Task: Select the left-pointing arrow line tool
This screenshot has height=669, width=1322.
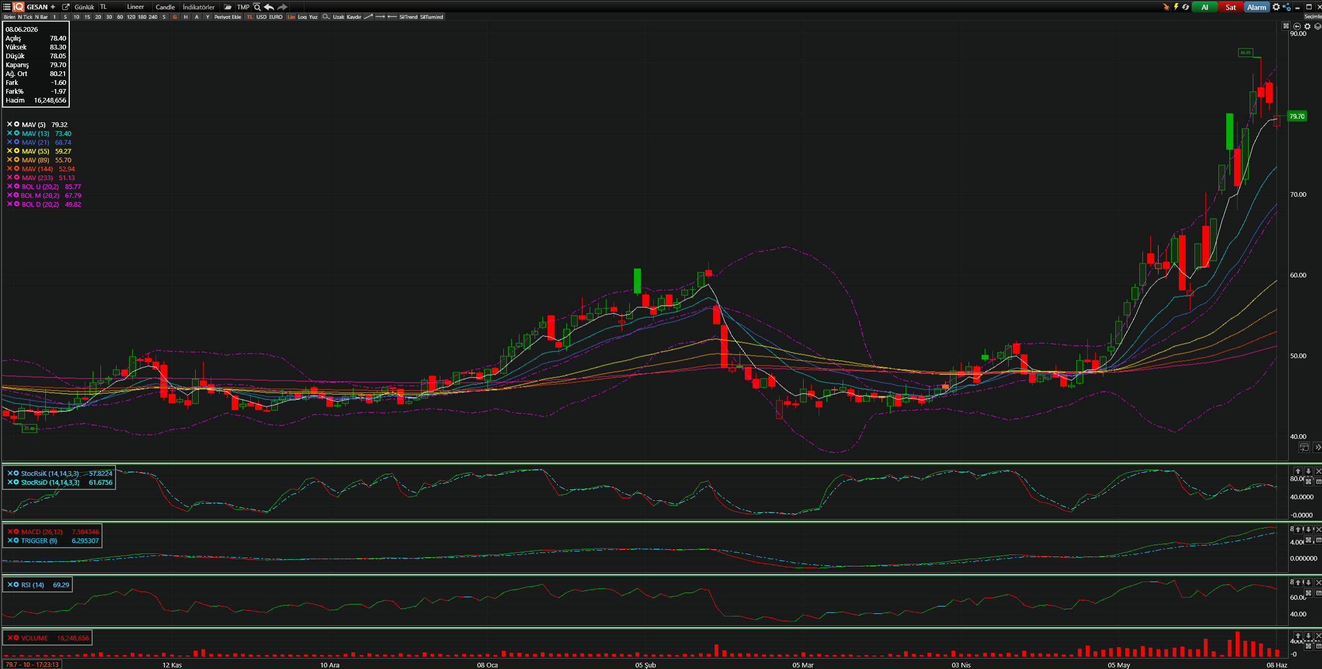Action: (392, 17)
